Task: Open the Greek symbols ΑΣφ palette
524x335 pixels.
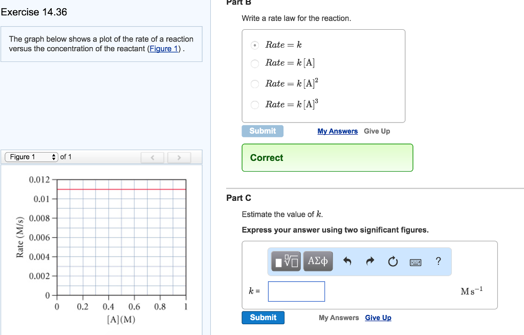Action: [x=317, y=261]
